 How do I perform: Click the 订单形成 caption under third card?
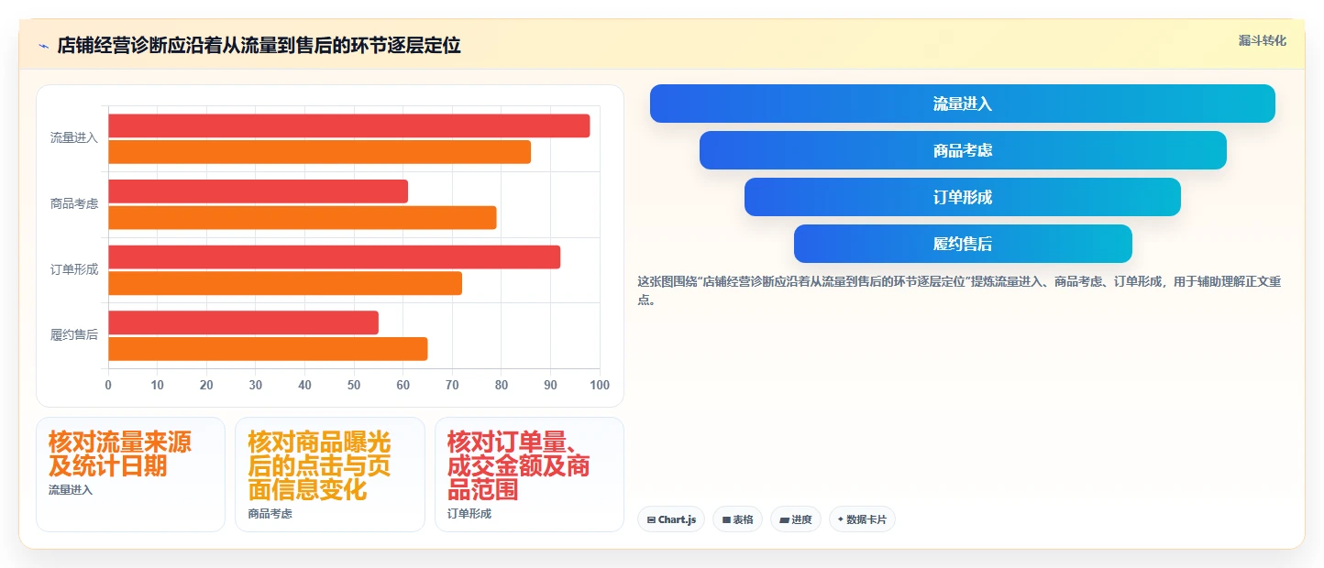[469, 514]
